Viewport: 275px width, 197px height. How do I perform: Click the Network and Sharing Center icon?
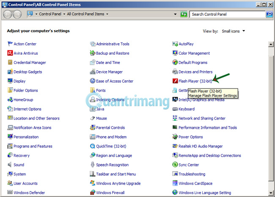click(x=175, y=118)
